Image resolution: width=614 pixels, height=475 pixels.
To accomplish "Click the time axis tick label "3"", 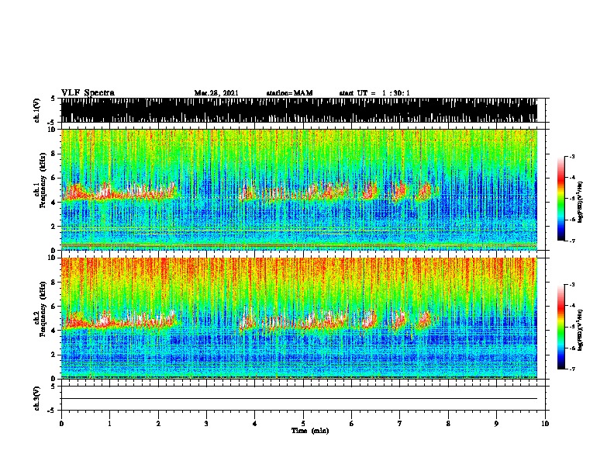I will (206, 423).
